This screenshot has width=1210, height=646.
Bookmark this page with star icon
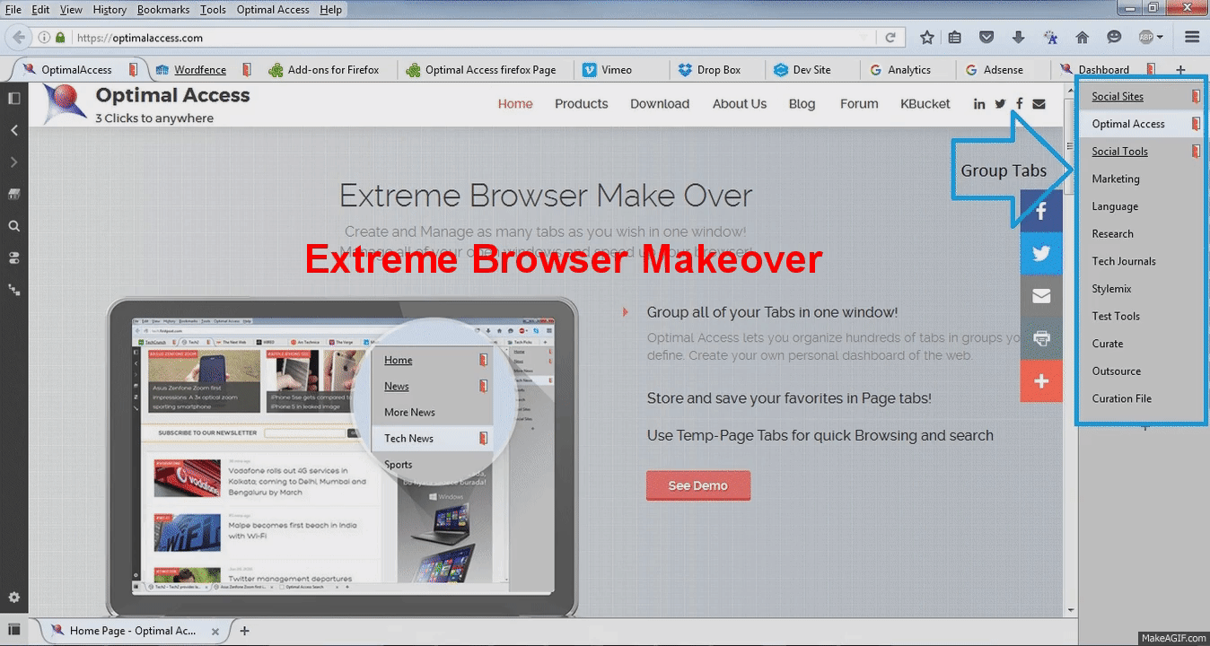927,38
